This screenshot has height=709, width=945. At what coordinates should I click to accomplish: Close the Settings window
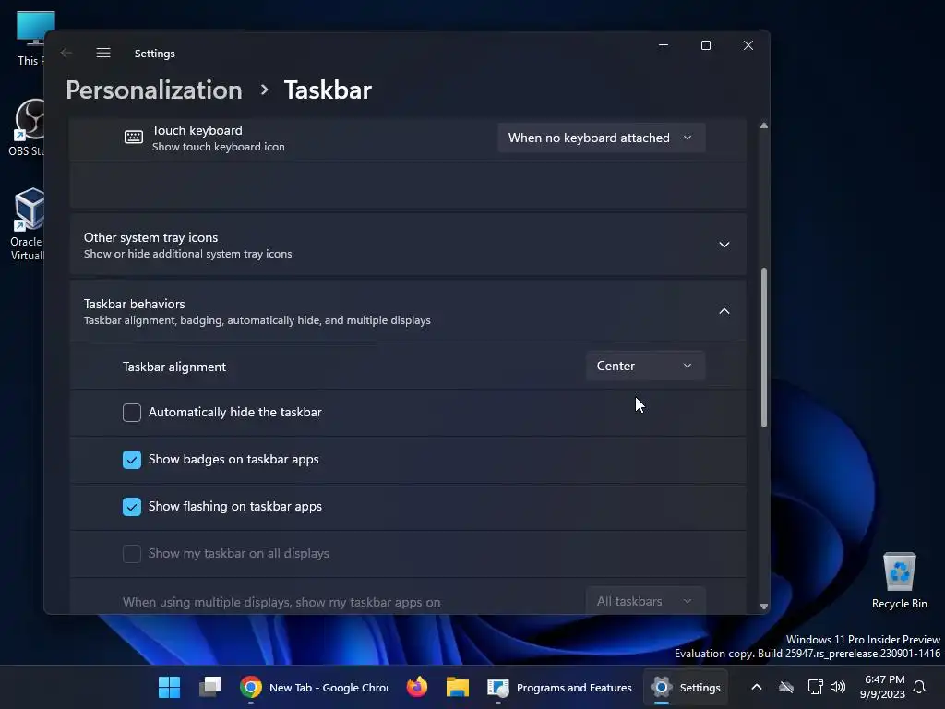click(x=748, y=45)
